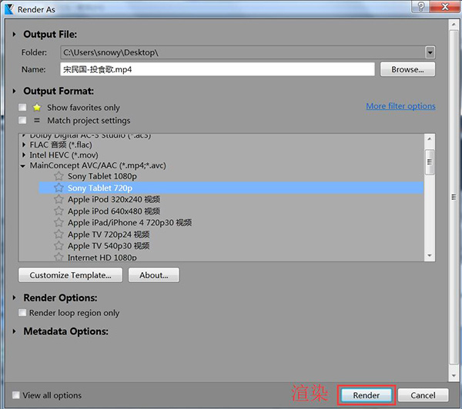Check Match project settings
Screen dimensions: 462x409
click(x=22, y=121)
